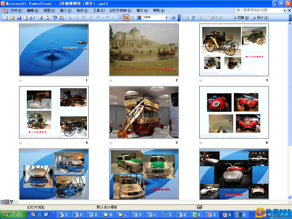This screenshot has width=292, height=219.
Task: Click the Hide Slide icon
Action: [x=186, y=18]
